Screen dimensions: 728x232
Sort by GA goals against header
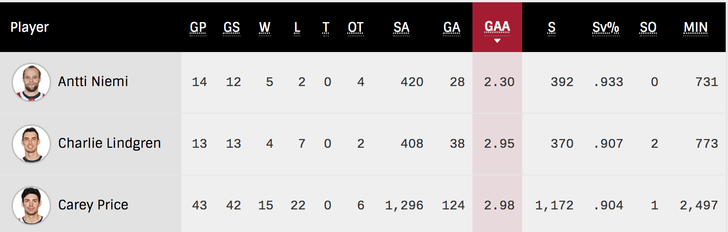452,28
